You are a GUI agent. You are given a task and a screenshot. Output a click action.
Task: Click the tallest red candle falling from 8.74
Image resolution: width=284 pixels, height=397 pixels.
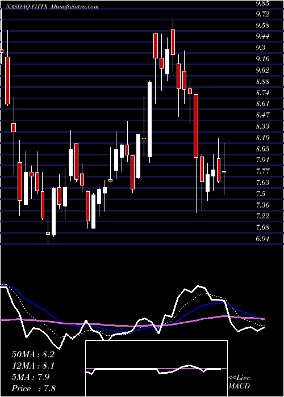pos(196,126)
